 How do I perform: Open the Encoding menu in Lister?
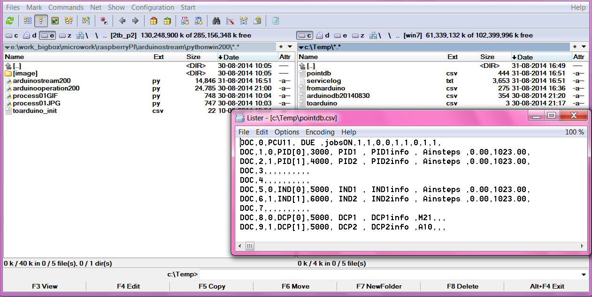click(320, 132)
